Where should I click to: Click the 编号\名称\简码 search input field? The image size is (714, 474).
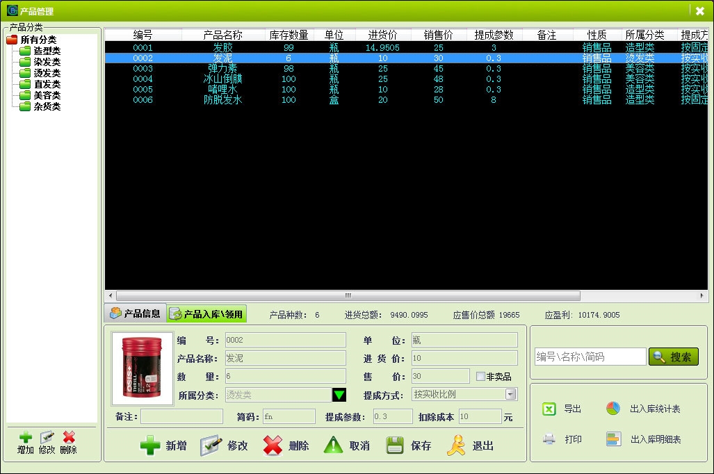pos(590,357)
